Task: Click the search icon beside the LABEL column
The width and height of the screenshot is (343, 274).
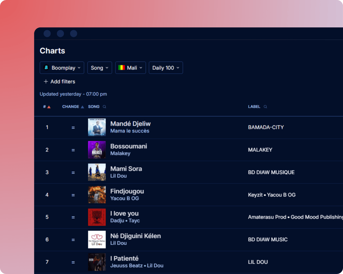Action: point(266,107)
